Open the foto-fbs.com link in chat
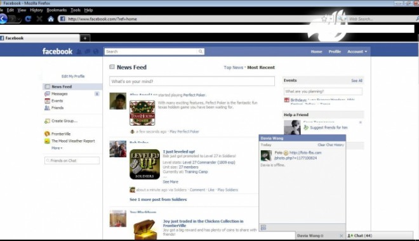419x241 pixels. coord(298,155)
